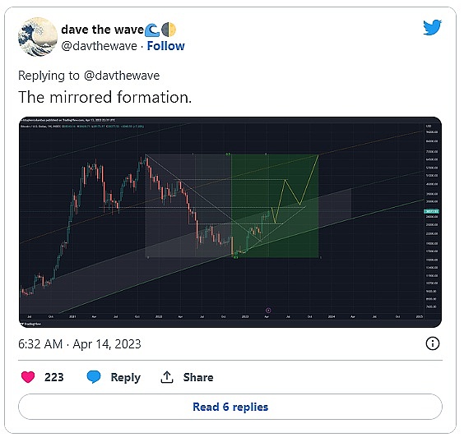
Task: Click the 223 likes count
Action: (x=53, y=377)
